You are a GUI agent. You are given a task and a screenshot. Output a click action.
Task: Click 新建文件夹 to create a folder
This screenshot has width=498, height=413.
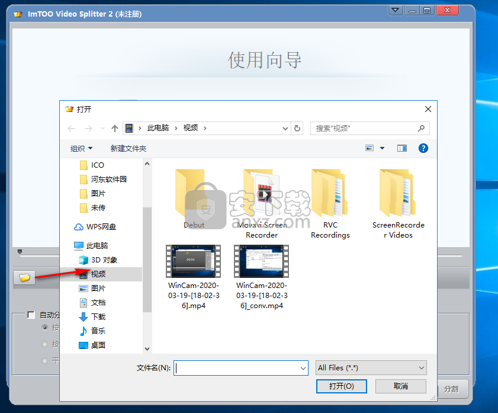(128, 148)
